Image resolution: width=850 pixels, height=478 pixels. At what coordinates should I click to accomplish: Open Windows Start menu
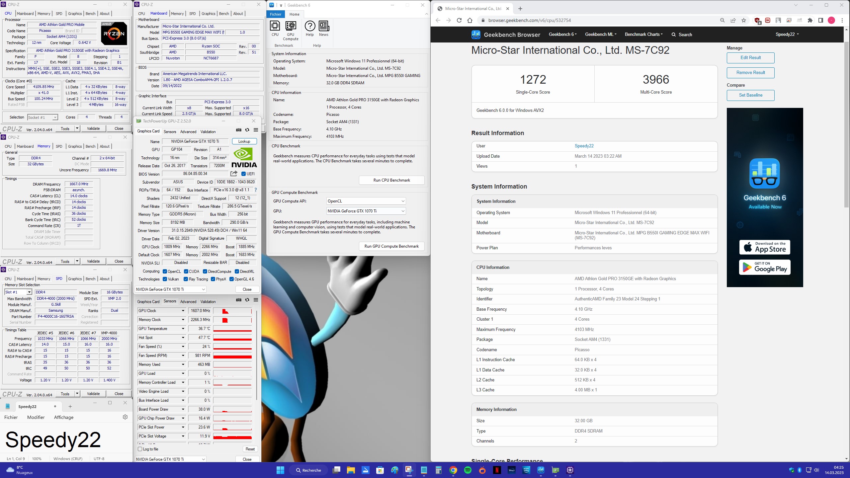(280, 470)
